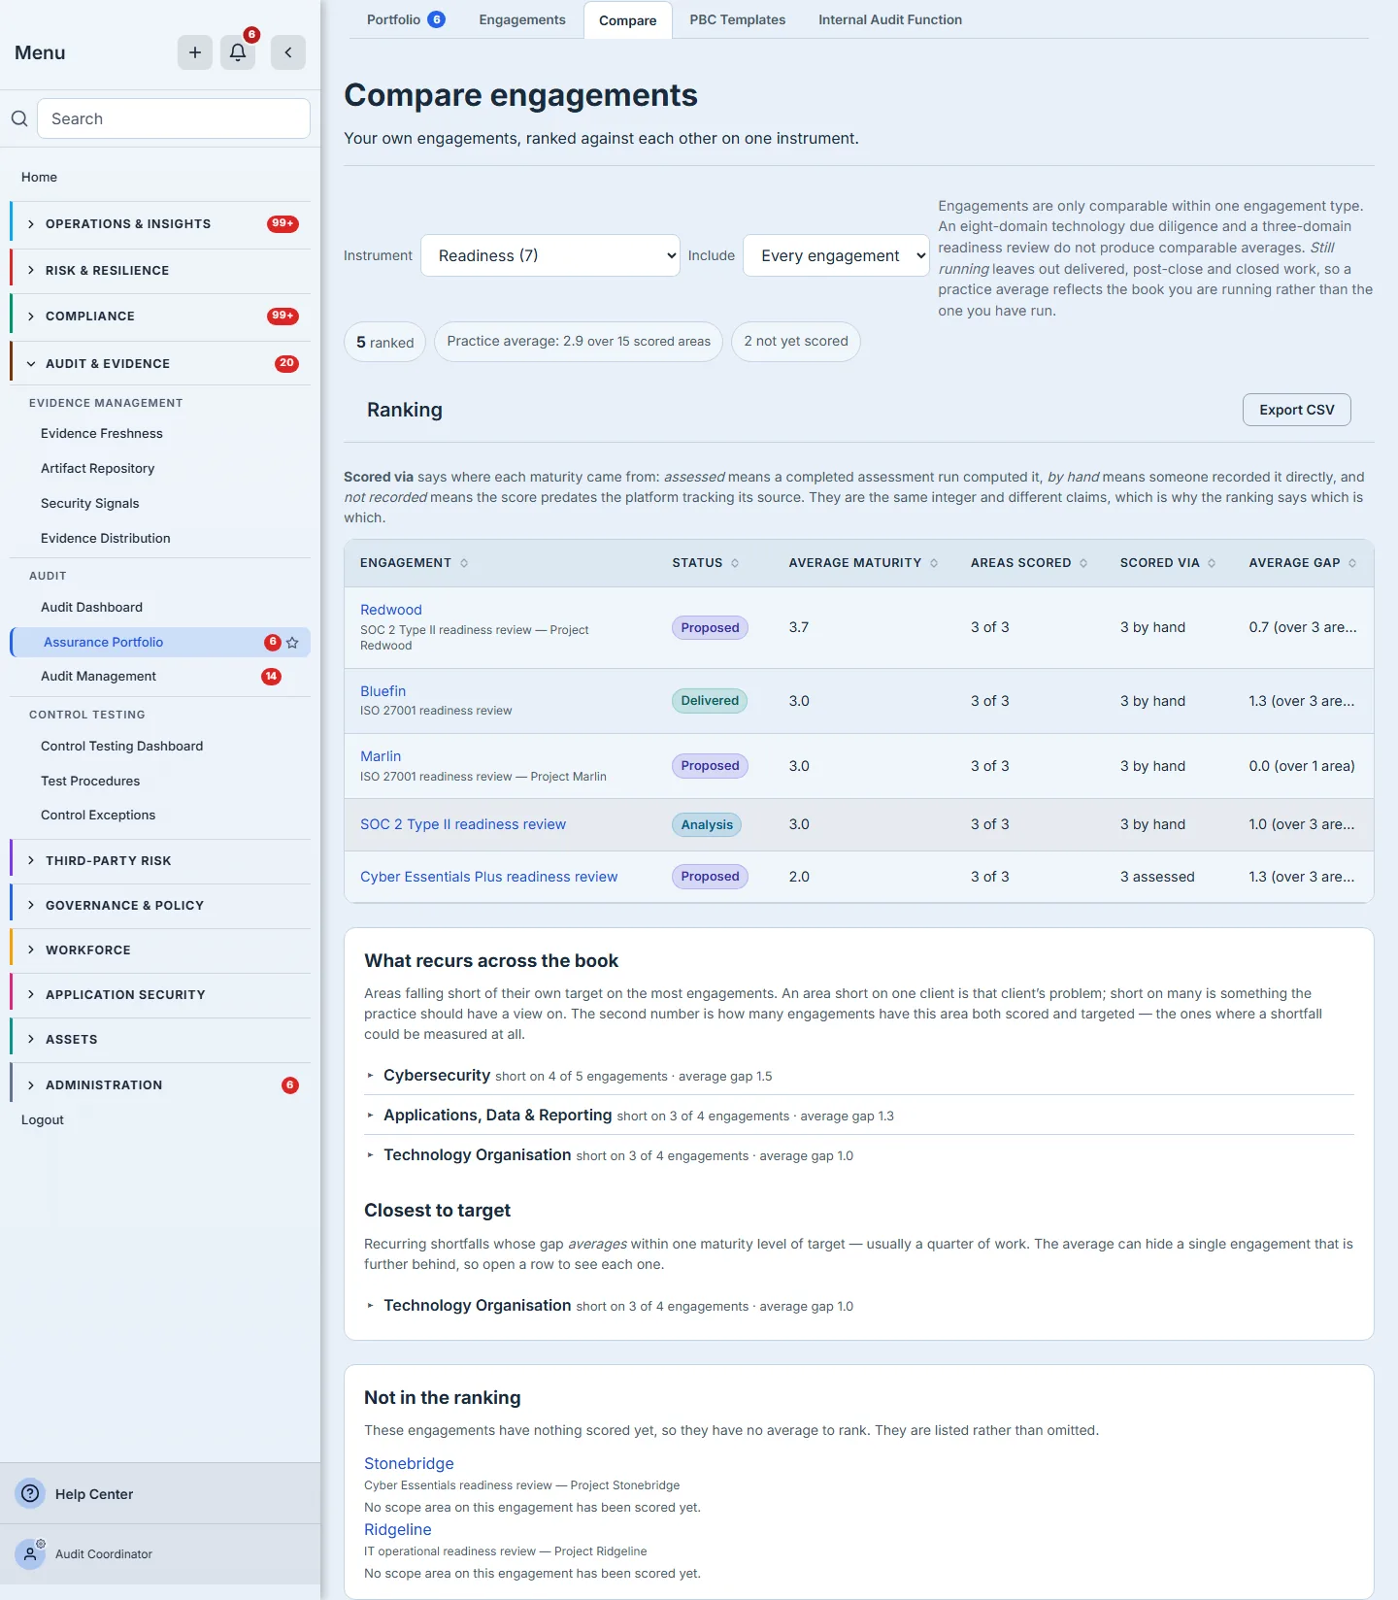
Task: Click Analysis status badge in SOC 2 row
Action: 707,825
